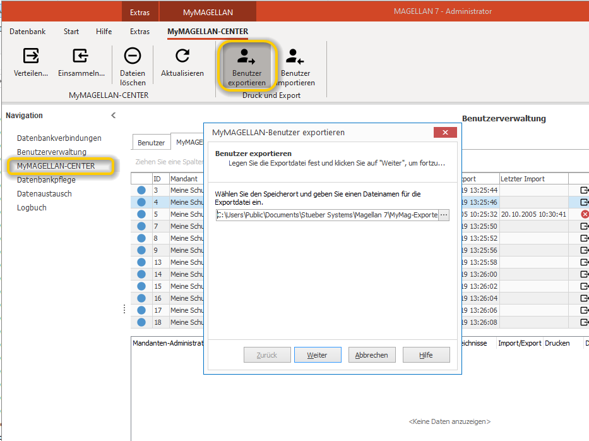Select the blue dot of row ID 13
Screen dimensions: 589x441
tap(141, 262)
